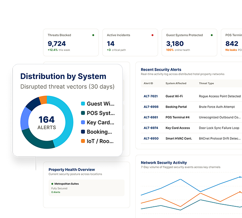242x218 pixels.
Task: Click the Key Card Access system cell
Action: 177,128
